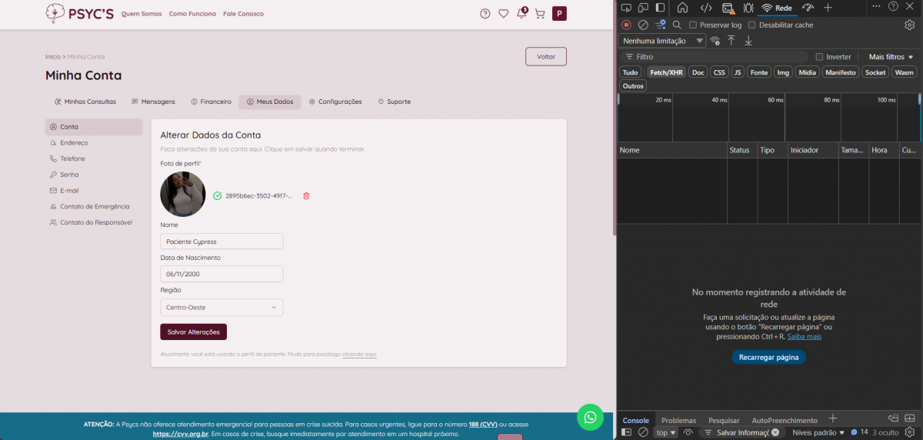Click the export HAR download arrow icon

coord(748,41)
